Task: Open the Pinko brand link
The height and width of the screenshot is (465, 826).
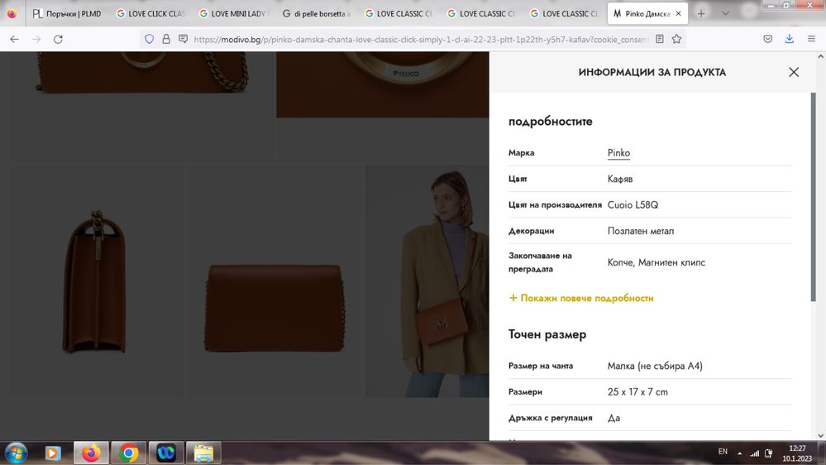Action: pos(618,153)
